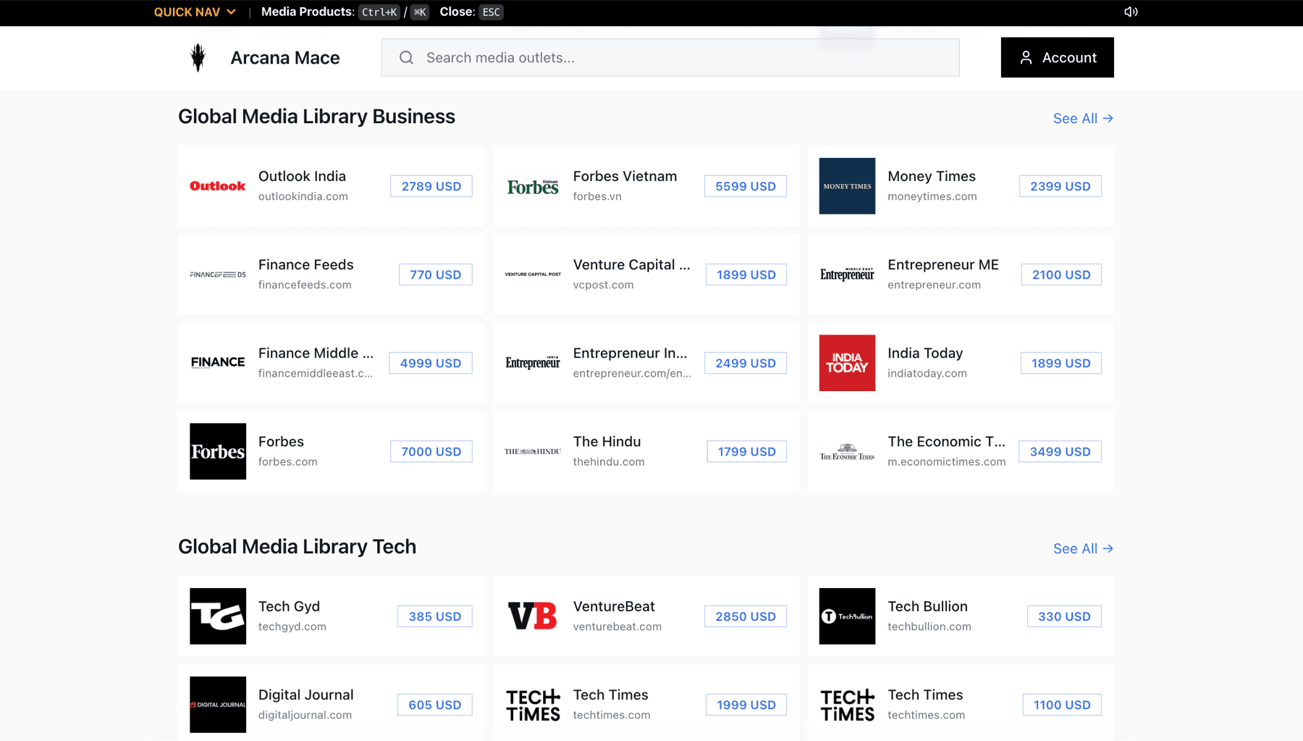Click the Outlook India logo
This screenshot has height=741, width=1303.
tap(218, 186)
